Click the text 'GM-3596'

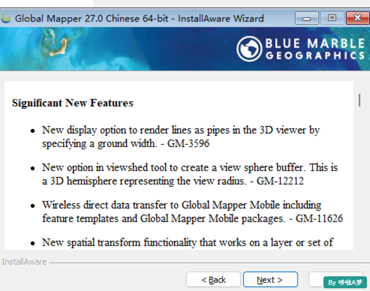click(x=188, y=143)
